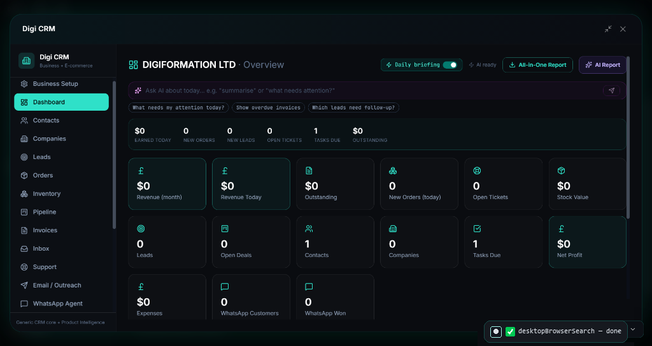Click the document icon on Outstanding card
Viewport: 652px width, 346px height.
(x=309, y=170)
